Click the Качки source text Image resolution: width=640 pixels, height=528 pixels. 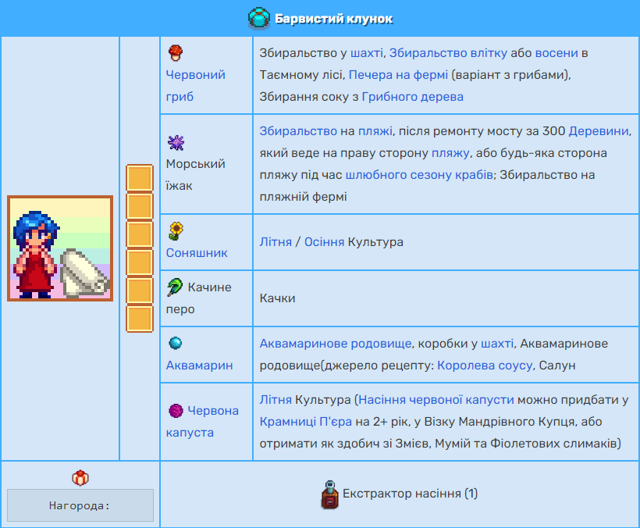277,298
